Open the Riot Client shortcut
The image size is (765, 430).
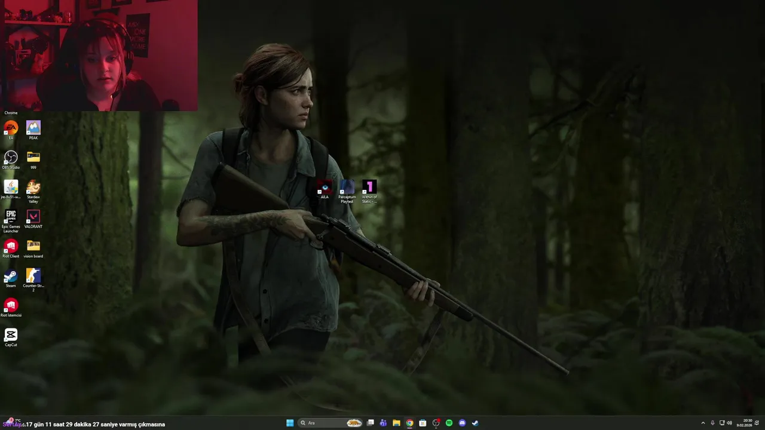point(11,248)
